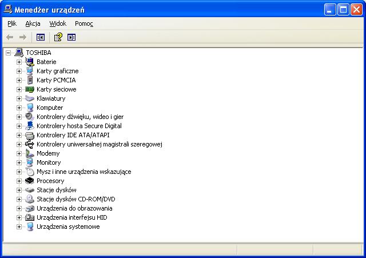Screen dimensions: 366x258
Task: Click the Monitory monitor icon
Action: pyautogui.click(x=30, y=162)
